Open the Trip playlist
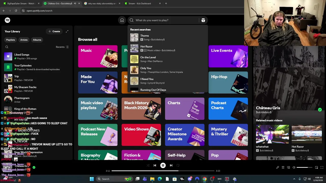326x183 pixels. tap(37, 78)
